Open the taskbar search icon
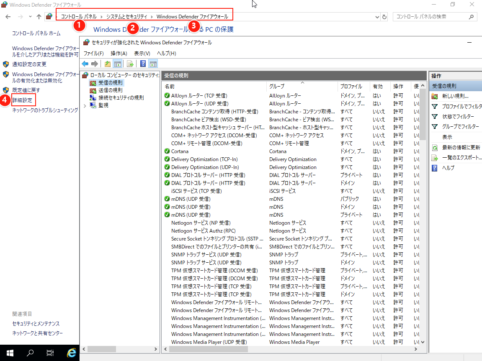This screenshot has height=361, width=482. point(30,353)
